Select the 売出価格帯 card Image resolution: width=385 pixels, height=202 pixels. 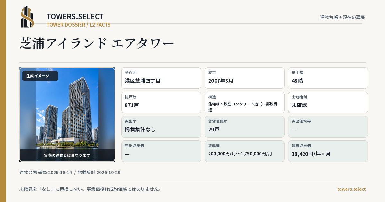[x=328, y=127]
